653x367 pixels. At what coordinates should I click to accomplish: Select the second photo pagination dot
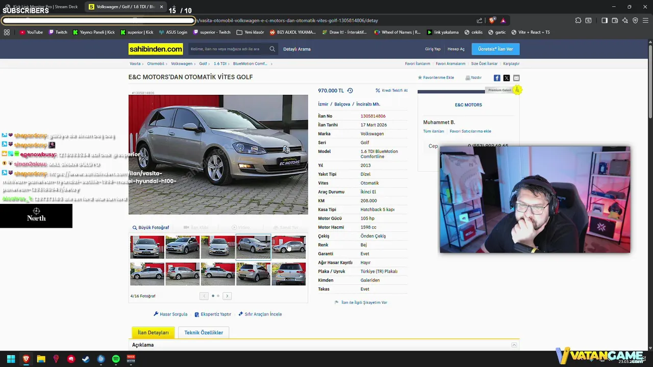(218, 296)
